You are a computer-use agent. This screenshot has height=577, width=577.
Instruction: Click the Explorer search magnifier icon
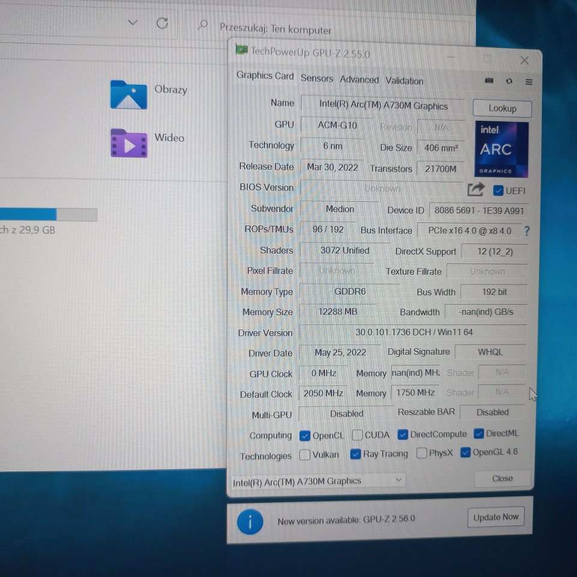[203, 25]
